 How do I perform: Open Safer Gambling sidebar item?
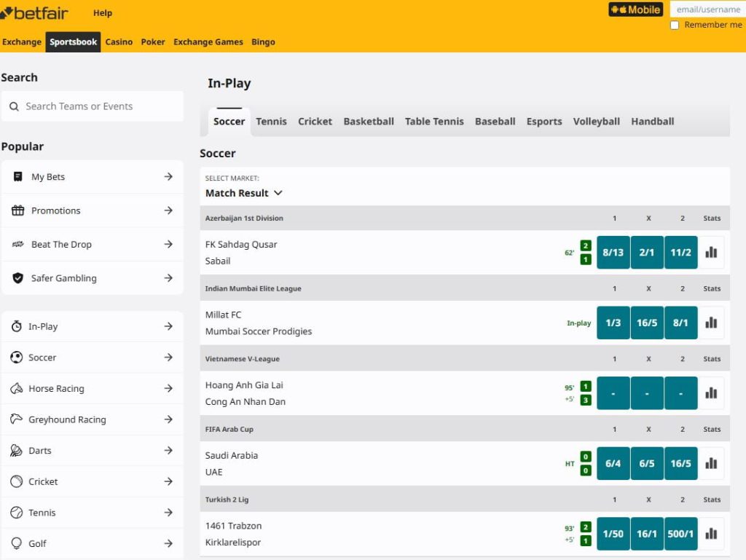pos(93,278)
